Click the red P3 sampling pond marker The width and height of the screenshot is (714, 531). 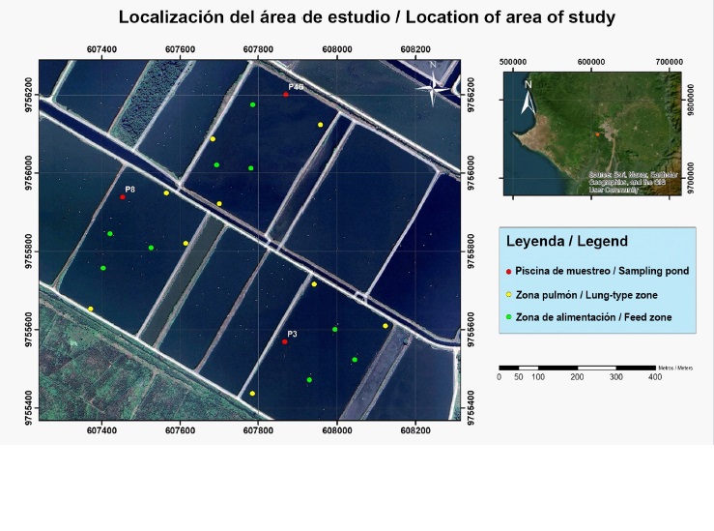[x=284, y=341]
